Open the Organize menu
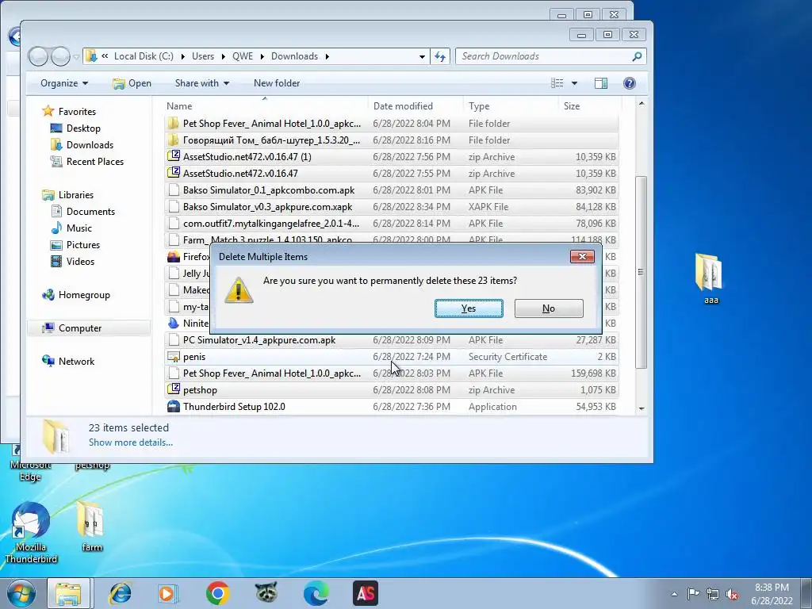 pyautogui.click(x=64, y=82)
